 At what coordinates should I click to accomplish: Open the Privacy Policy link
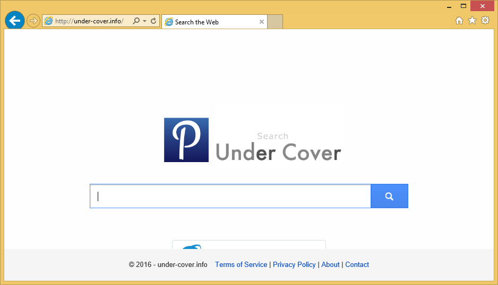[294, 264]
